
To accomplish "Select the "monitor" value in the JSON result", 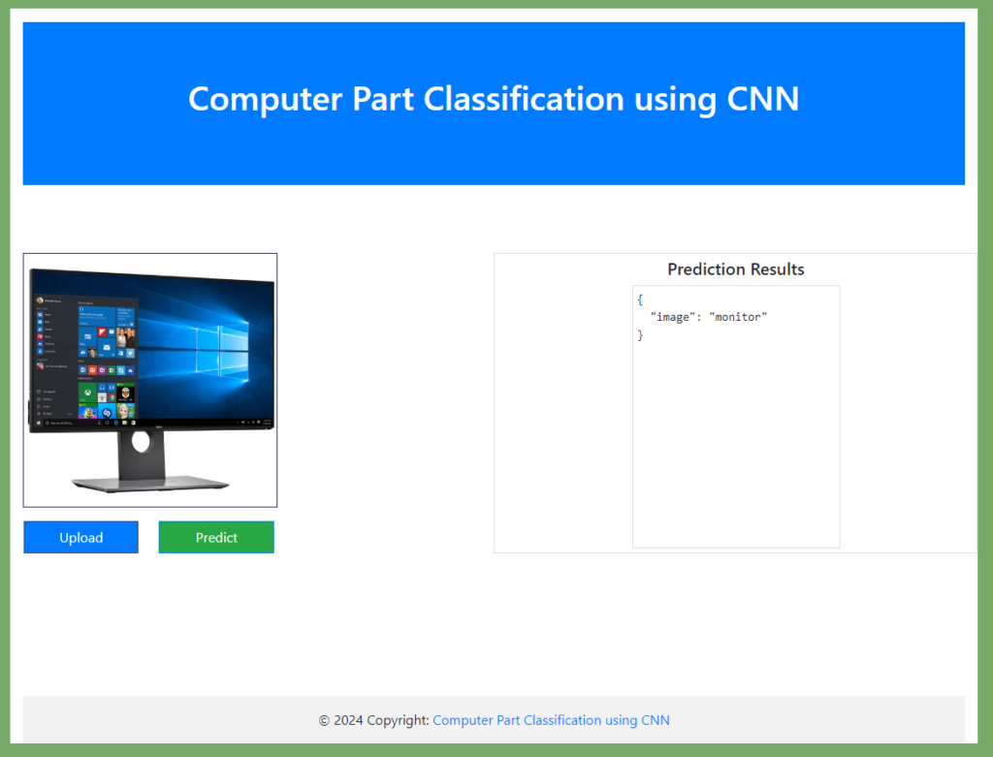I will 738,317.
